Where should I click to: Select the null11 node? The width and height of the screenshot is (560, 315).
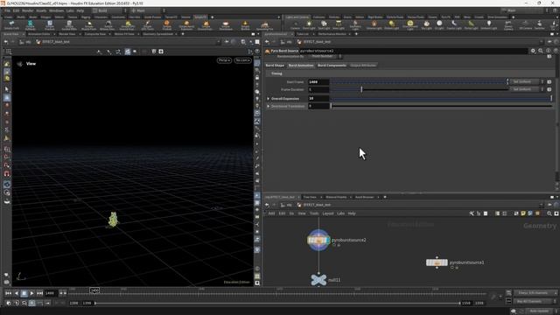[x=318, y=280]
